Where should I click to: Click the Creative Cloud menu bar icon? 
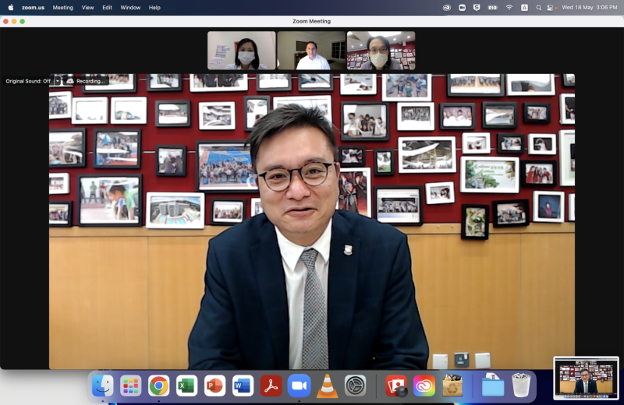click(x=446, y=8)
